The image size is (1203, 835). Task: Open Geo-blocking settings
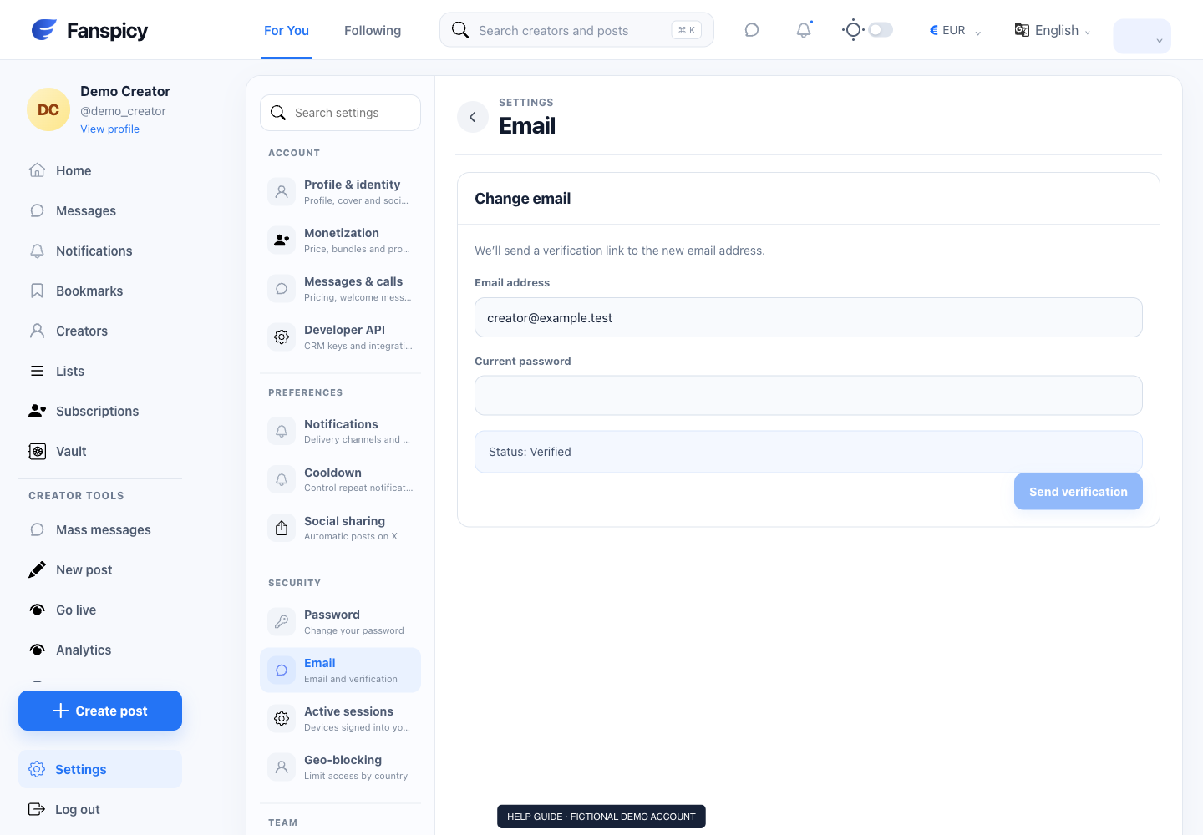click(x=340, y=767)
